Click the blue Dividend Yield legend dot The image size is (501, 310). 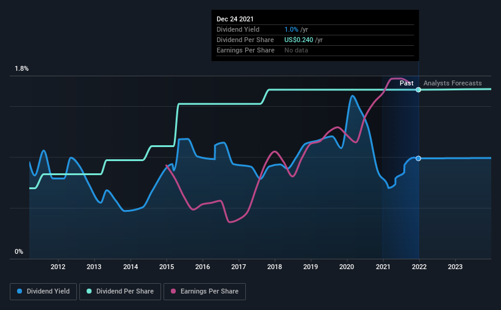coord(20,291)
